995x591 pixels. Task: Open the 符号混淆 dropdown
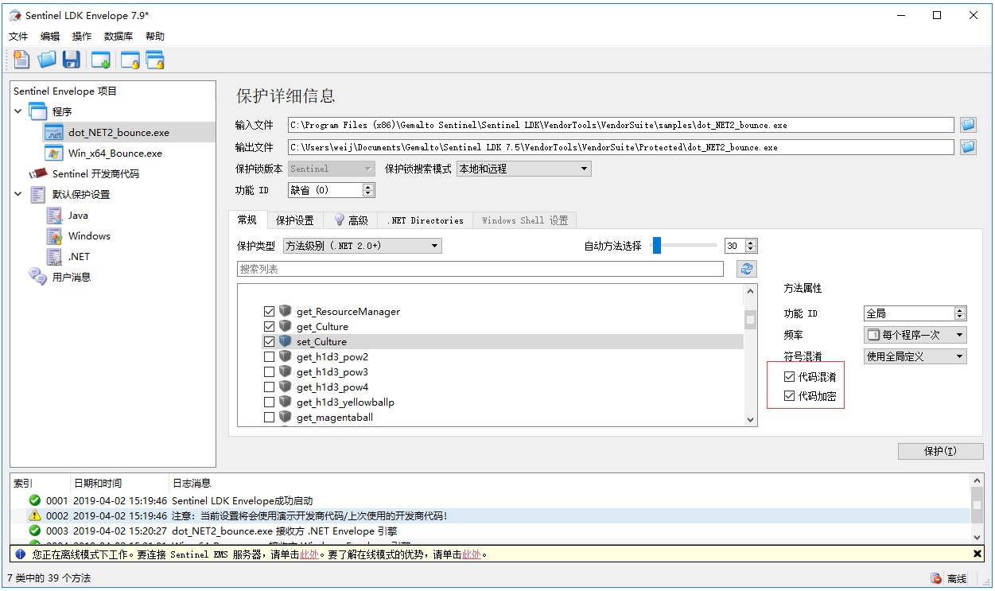tap(915, 356)
